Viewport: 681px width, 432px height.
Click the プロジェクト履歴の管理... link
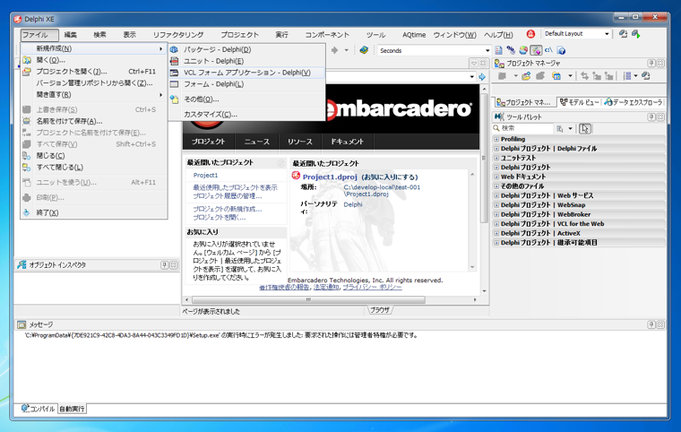[x=227, y=196]
